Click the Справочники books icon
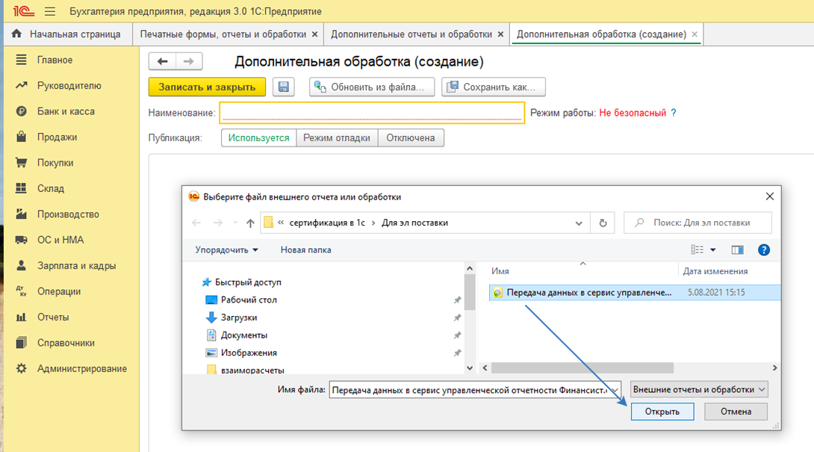The width and height of the screenshot is (814, 452). 22,342
